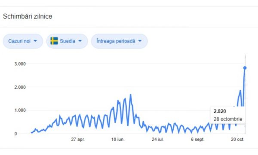The height and width of the screenshot is (155, 258).
Task: Click the 2.820 tooltip value
Action: [x=220, y=112]
